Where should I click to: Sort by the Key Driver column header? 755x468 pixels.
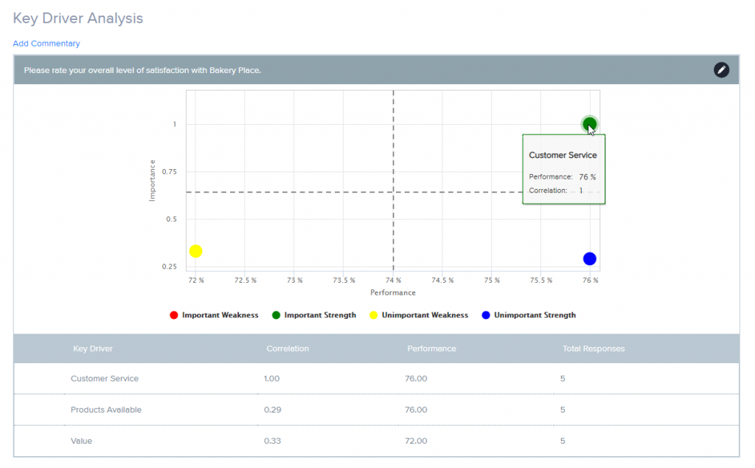pyautogui.click(x=92, y=348)
